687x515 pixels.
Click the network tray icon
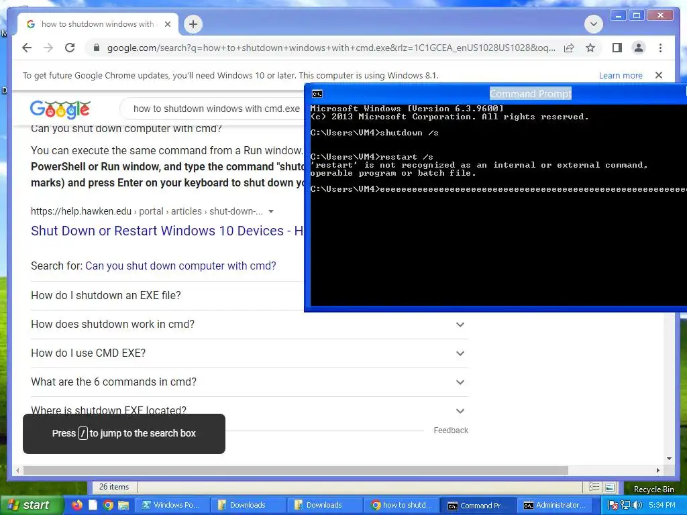(x=625, y=506)
